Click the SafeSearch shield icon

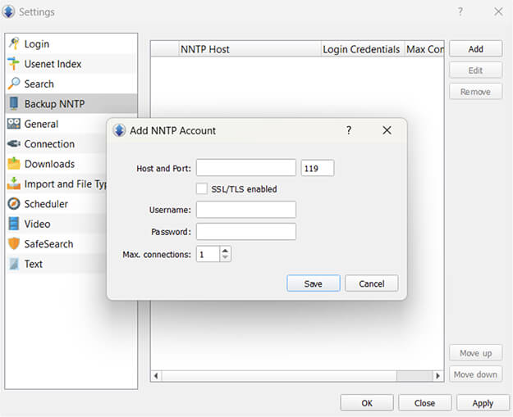[x=14, y=244]
